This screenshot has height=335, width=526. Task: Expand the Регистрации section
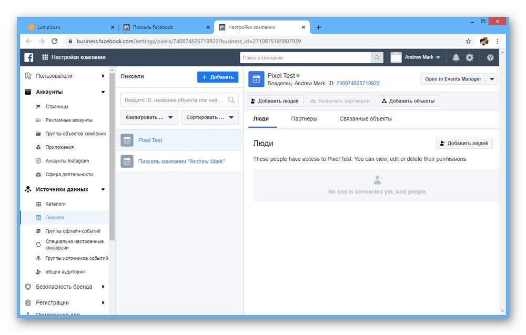[103, 302]
